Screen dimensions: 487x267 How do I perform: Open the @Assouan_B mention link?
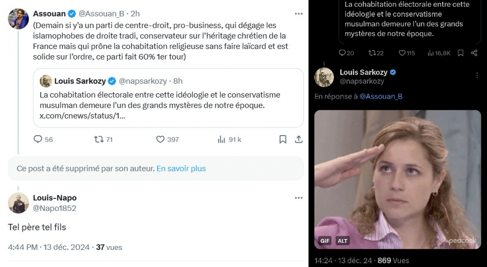pos(380,96)
